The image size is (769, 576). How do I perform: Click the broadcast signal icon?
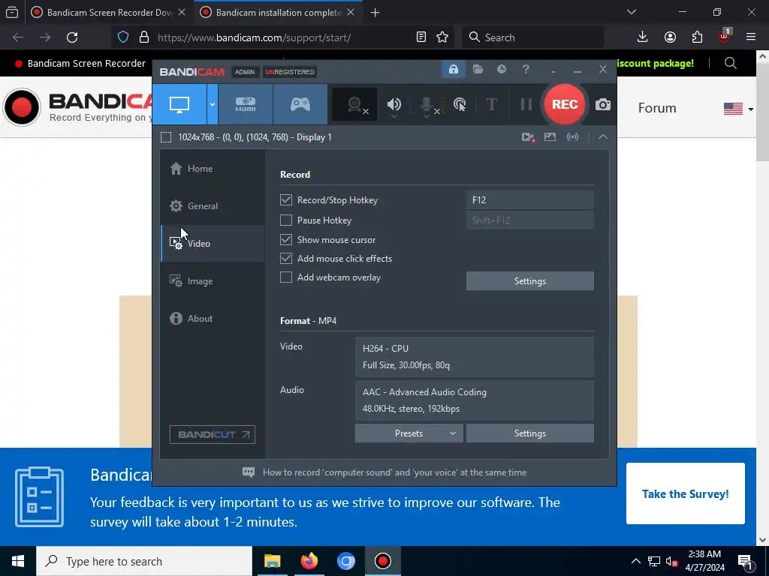(x=572, y=137)
